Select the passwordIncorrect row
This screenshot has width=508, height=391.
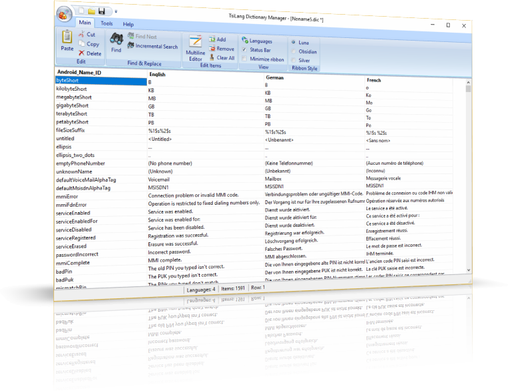(101, 254)
